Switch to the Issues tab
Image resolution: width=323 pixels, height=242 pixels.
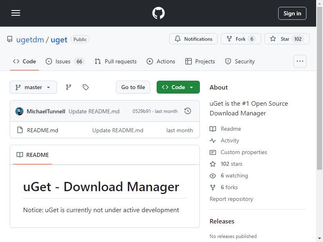(x=65, y=61)
